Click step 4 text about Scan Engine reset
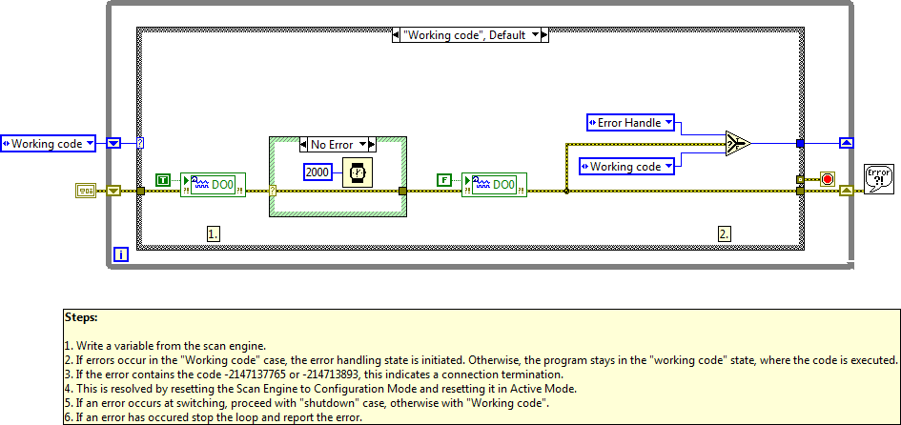 320,389
